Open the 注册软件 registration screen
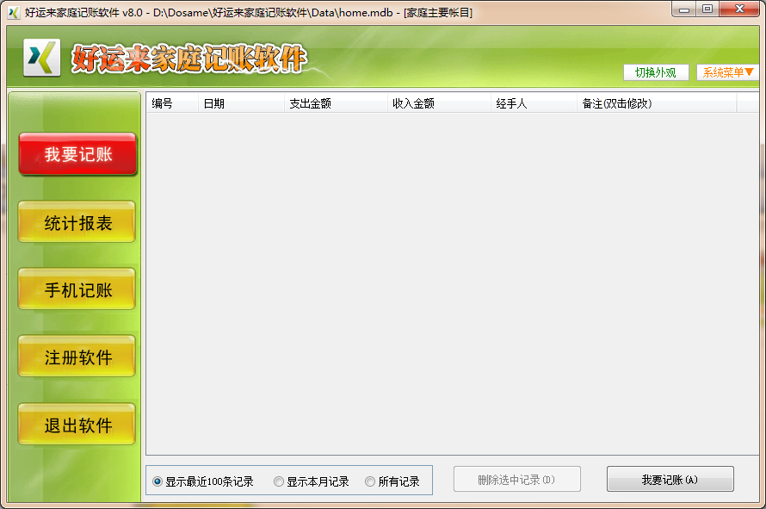The height and width of the screenshot is (509, 766). pyautogui.click(x=77, y=356)
